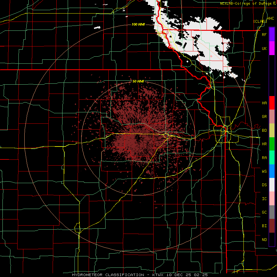Click the brown BI legend color swatch
The image size is (277, 277).
click(272, 226)
